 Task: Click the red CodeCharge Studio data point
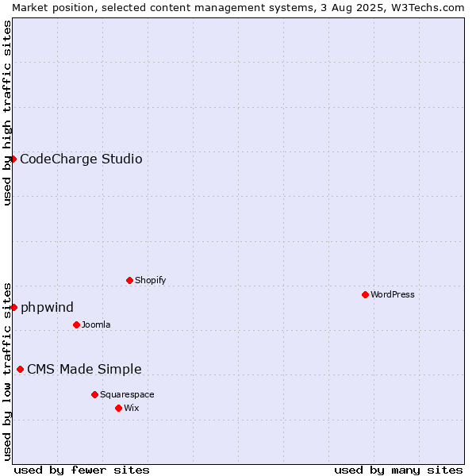click(x=13, y=159)
